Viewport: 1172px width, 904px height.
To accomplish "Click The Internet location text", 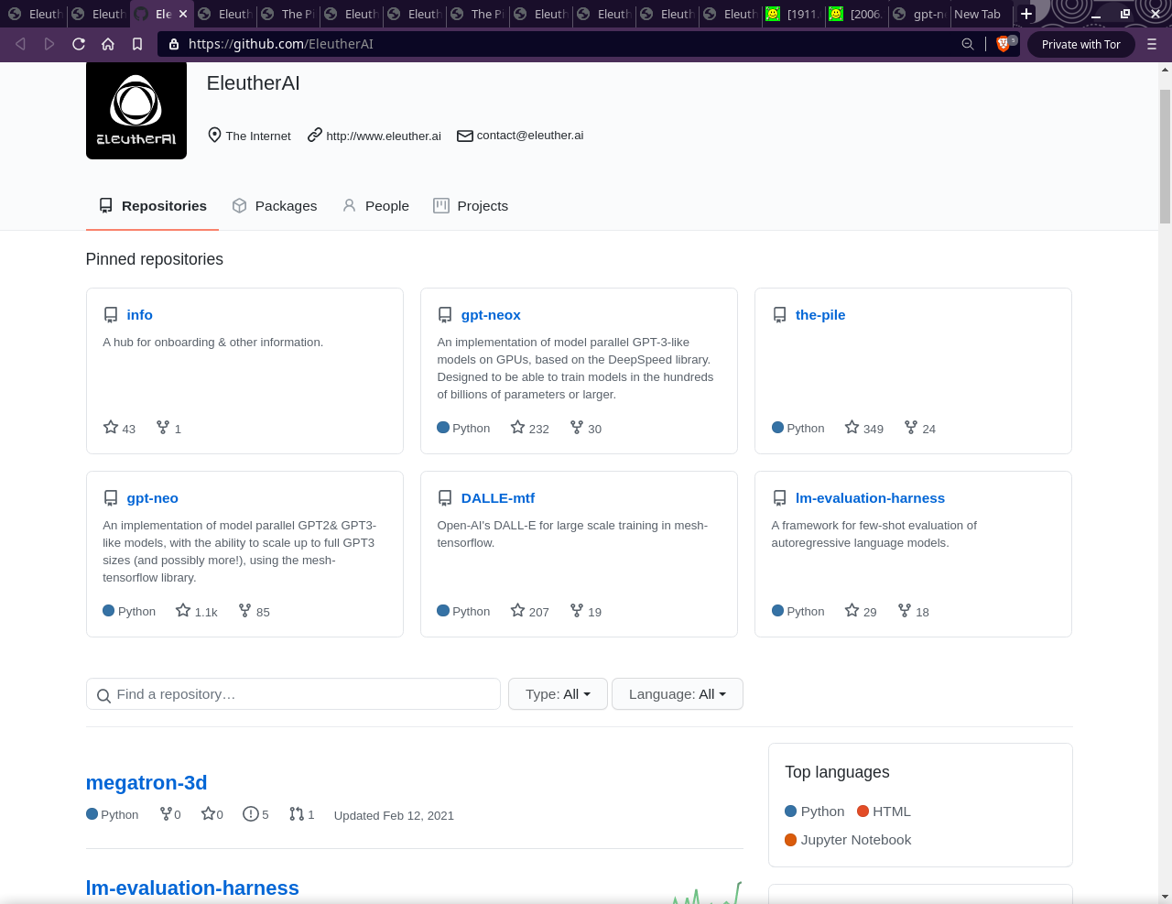I will click(258, 136).
